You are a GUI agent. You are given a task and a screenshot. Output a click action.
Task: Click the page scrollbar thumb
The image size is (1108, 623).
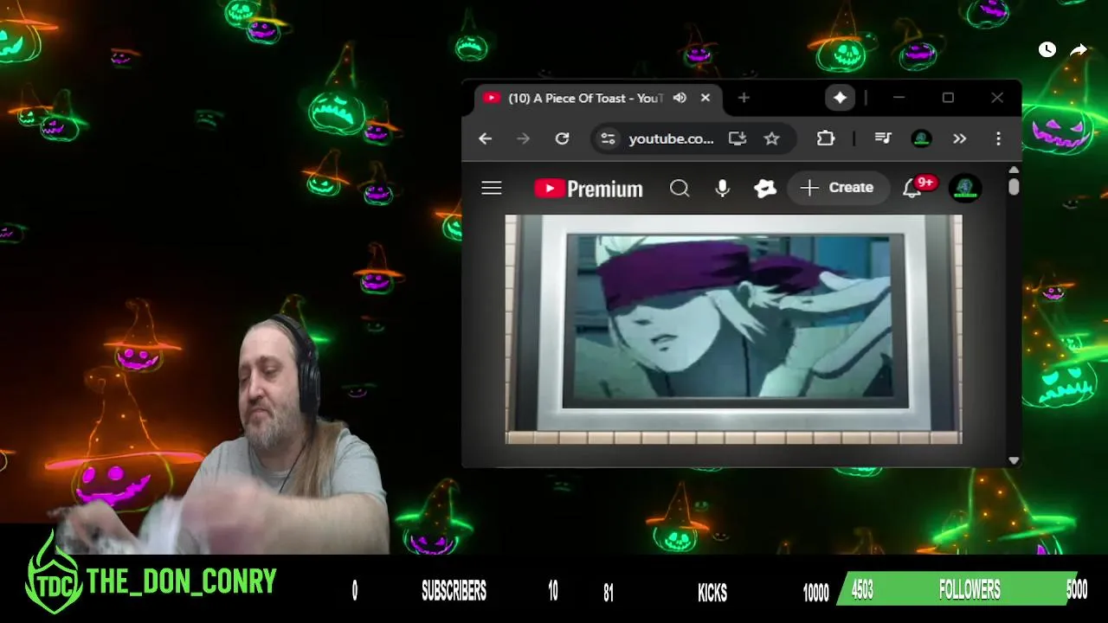[1014, 186]
